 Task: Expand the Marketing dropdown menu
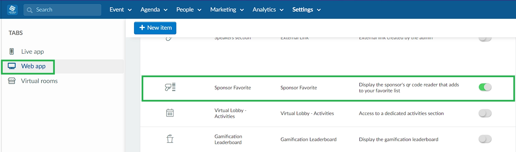[x=227, y=10]
